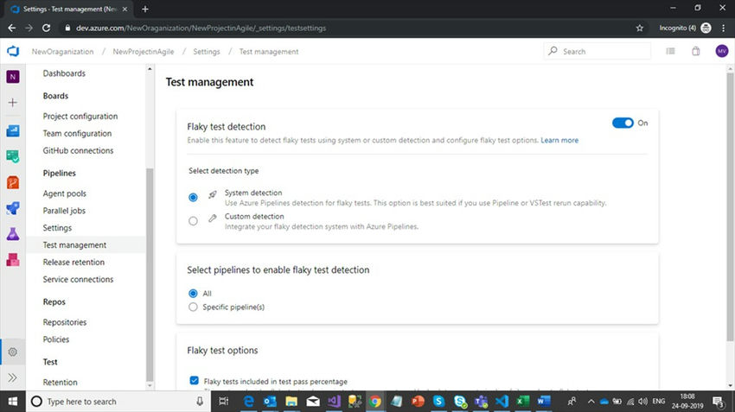Click the Incognito profile icon
This screenshot has width=735, height=412.
[706, 29]
